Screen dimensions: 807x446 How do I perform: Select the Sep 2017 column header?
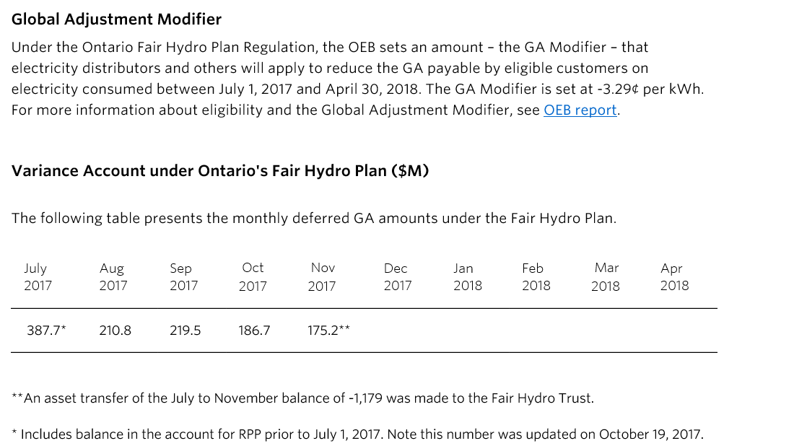(184, 276)
